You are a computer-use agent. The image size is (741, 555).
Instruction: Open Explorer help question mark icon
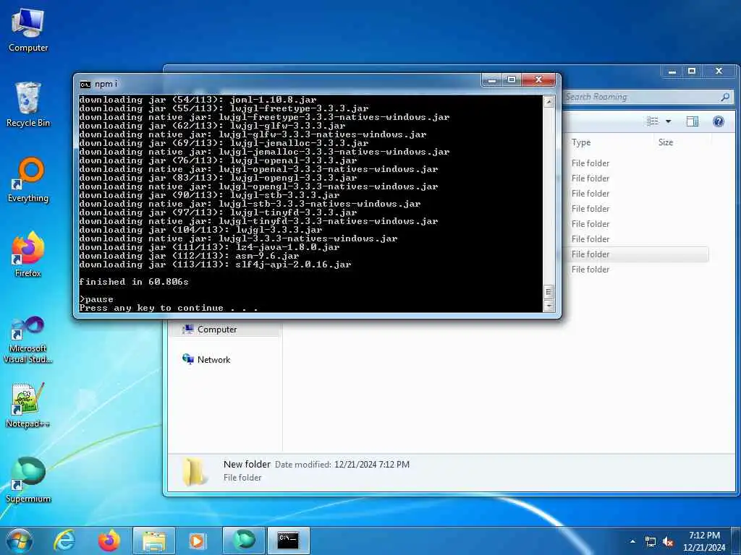tap(719, 121)
